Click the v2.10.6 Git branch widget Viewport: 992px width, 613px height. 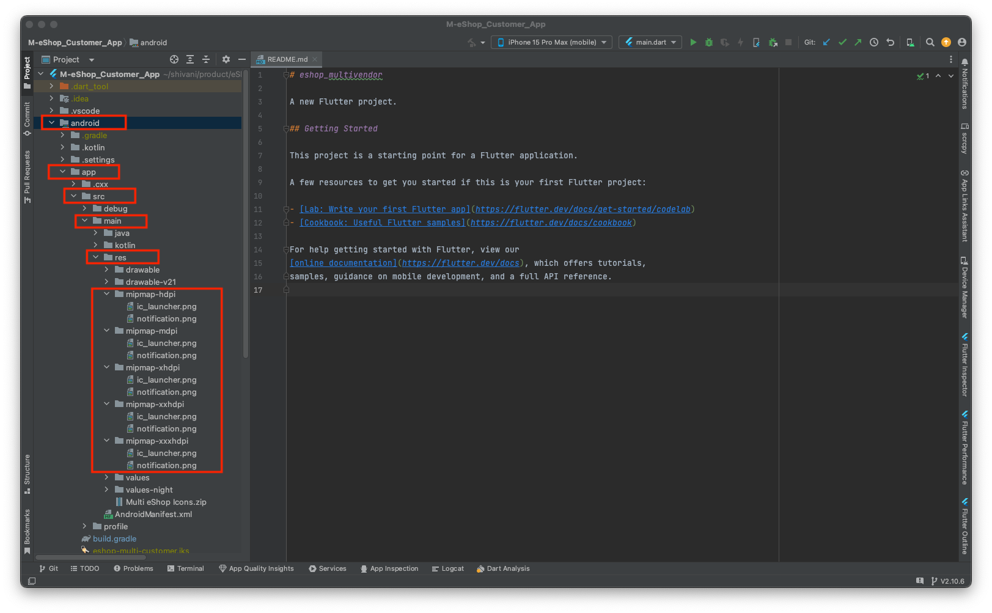click(x=947, y=581)
